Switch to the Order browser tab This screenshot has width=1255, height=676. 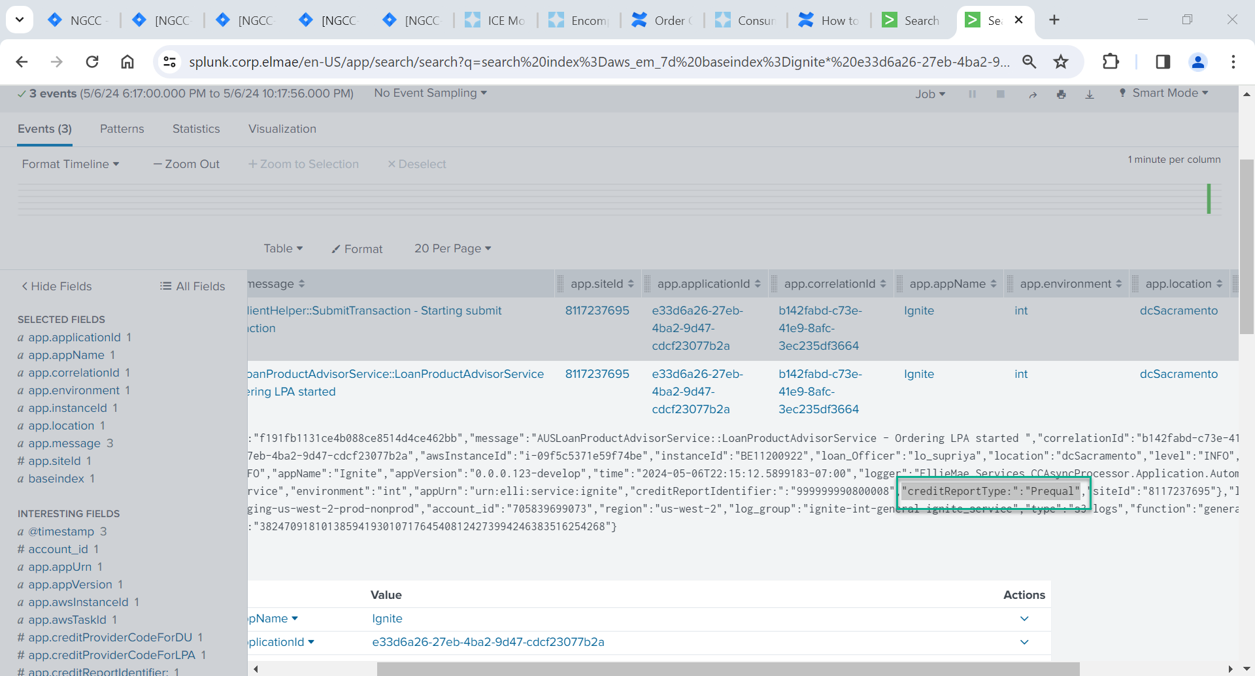click(x=662, y=20)
